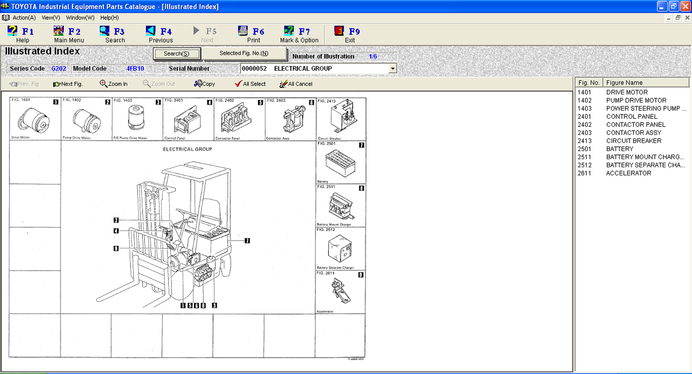This screenshot has height=374, width=692.
Task: Click All Cancel
Action: coord(296,84)
